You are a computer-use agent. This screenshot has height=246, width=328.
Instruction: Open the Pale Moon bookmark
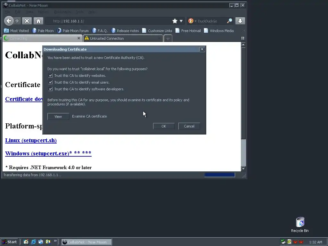pyautogui.click(x=43, y=31)
